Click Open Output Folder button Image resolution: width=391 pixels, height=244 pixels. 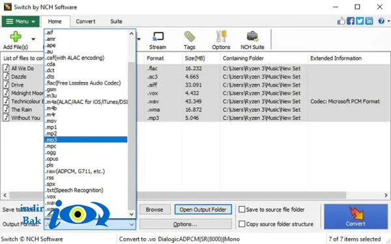[x=203, y=210]
